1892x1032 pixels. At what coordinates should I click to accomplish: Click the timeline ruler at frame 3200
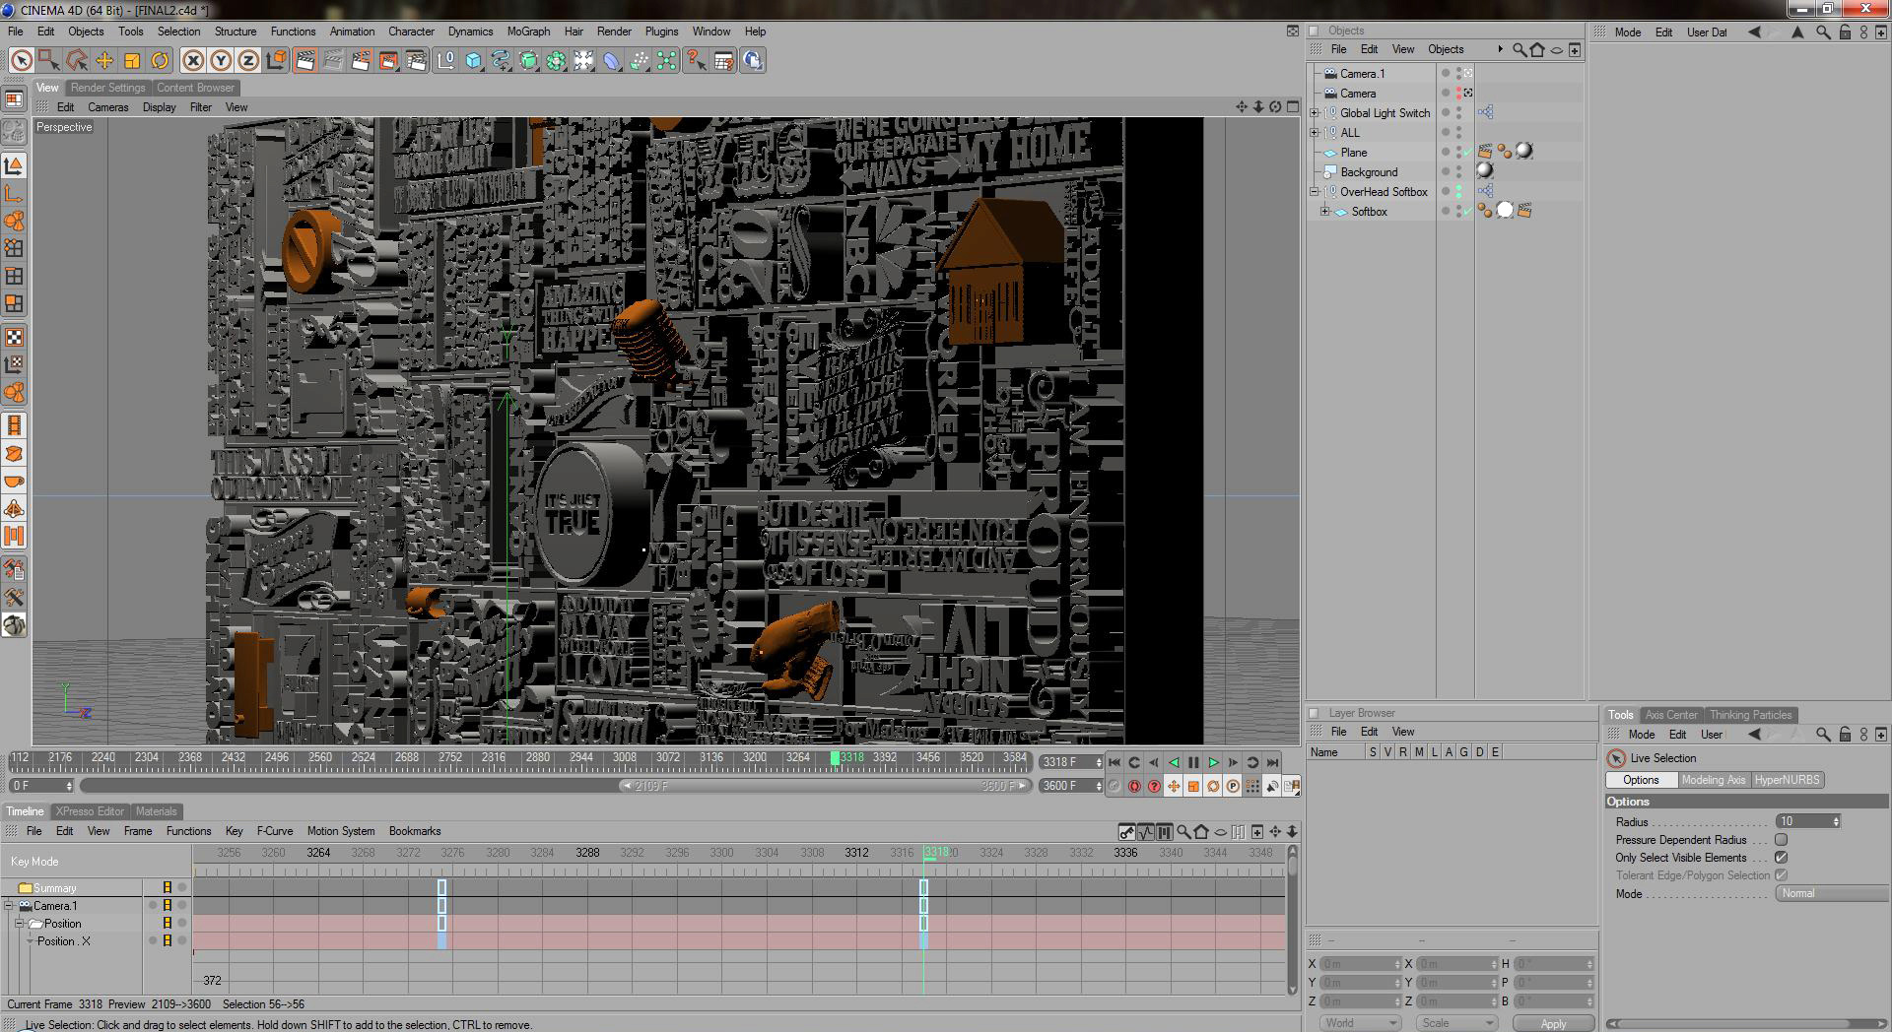tap(754, 758)
